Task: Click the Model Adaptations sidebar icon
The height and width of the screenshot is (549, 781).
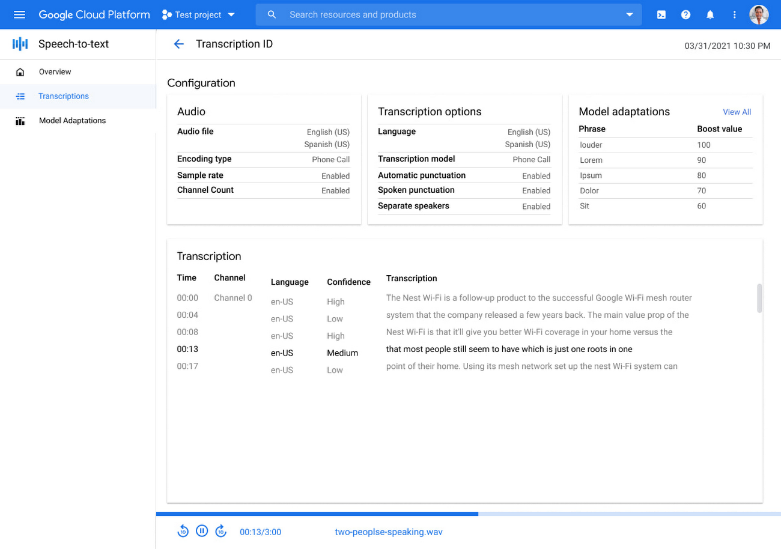Action: 20,120
